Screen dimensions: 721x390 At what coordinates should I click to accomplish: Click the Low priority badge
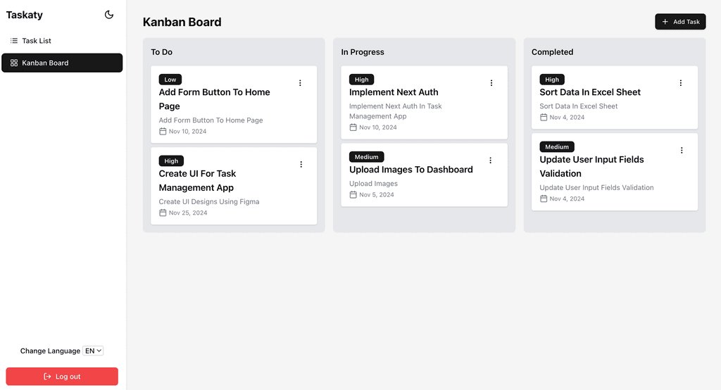[170, 80]
